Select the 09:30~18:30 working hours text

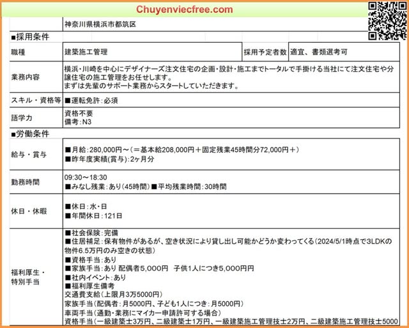pos(86,177)
